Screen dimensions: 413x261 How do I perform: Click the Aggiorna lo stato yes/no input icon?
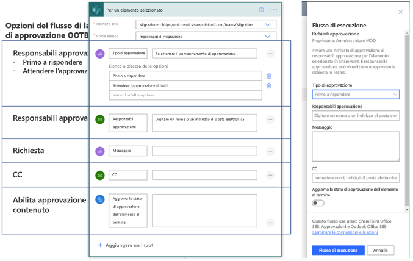(x=101, y=200)
